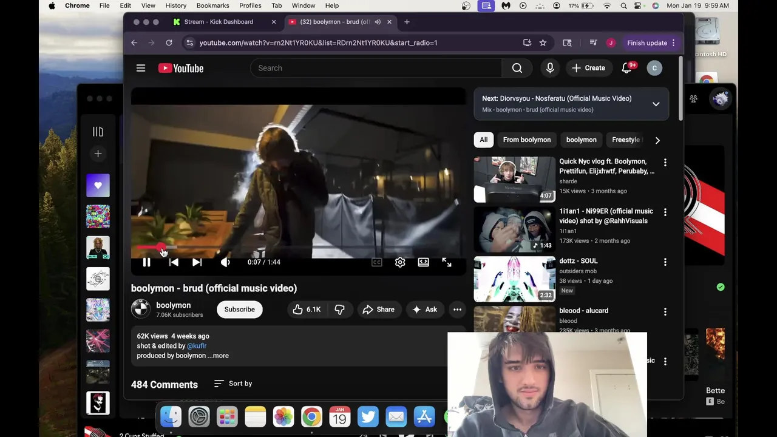
Task: Go to YouTube home via logo
Action: point(181,68)
